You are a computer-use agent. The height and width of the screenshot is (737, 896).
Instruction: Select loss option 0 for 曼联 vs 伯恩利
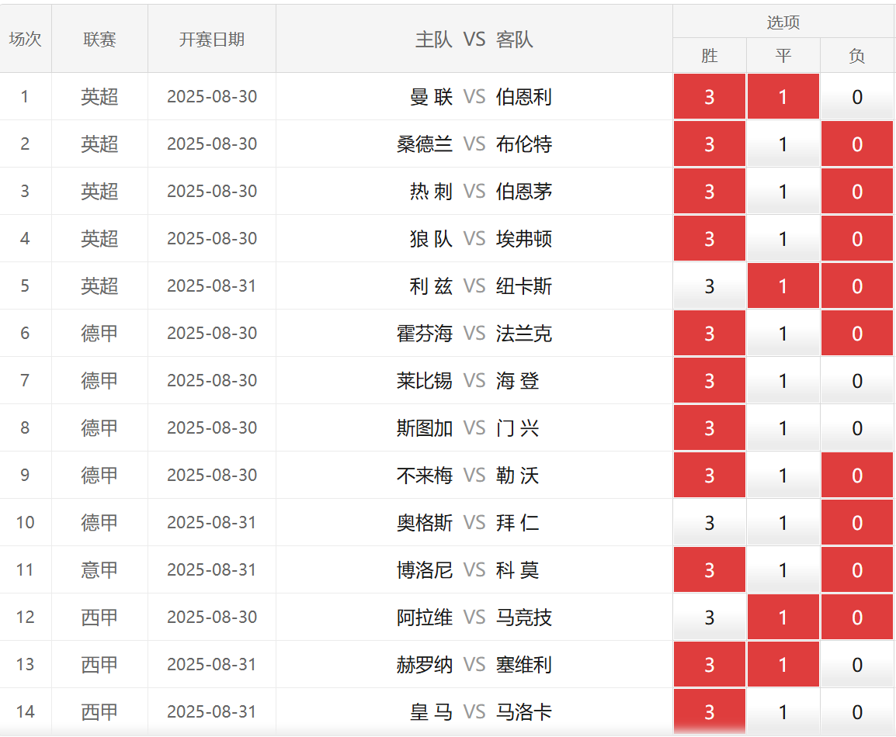[x=856, y=96]
